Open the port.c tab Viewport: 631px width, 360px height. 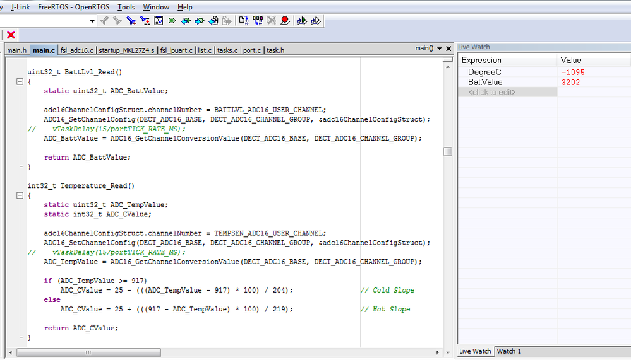(251, 50)
